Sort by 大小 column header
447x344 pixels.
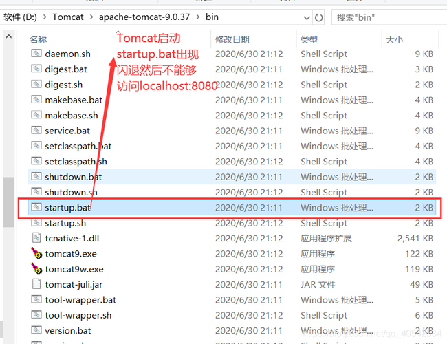pyautogui.click(x=395, y=39)
